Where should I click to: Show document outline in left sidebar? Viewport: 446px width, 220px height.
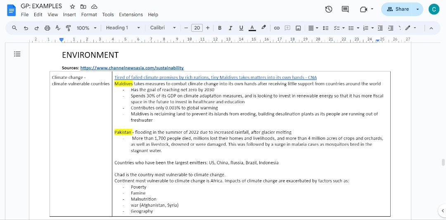pos(17,54)
